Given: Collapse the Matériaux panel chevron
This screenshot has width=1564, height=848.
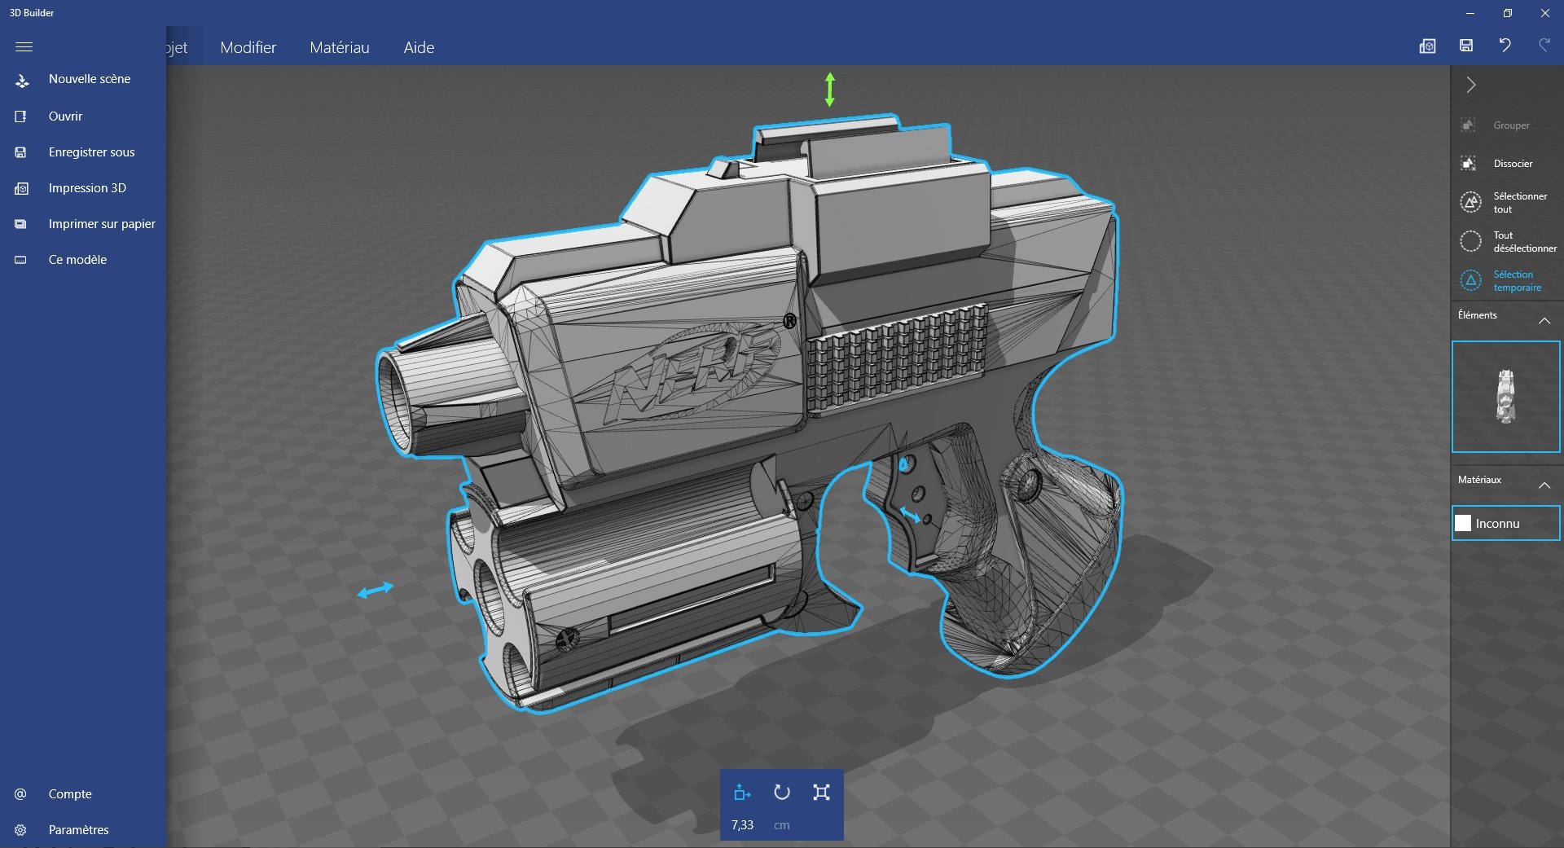Looking at the screenshot, I should (x=1546, y=484).
